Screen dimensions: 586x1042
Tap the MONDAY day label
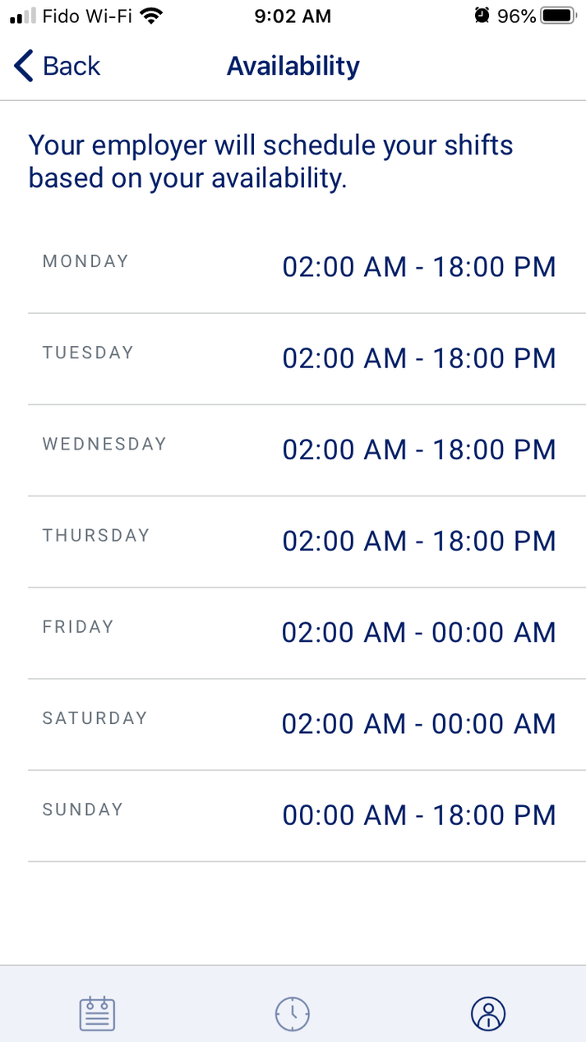pyautogui.click(x=85, y=261)
